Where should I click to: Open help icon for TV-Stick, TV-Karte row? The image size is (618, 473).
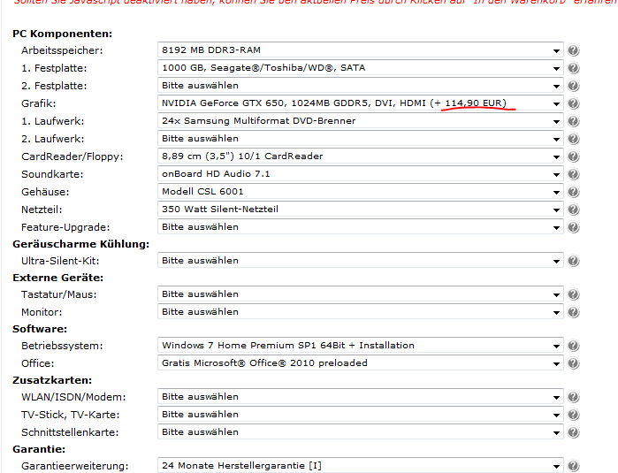point(574,415)
